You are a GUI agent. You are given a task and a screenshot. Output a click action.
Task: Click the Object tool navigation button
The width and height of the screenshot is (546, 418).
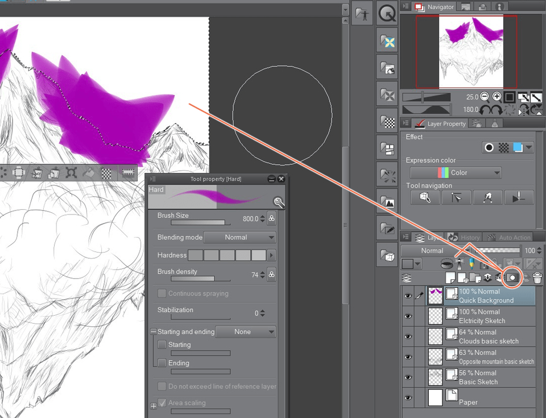[x=425, y=197]
